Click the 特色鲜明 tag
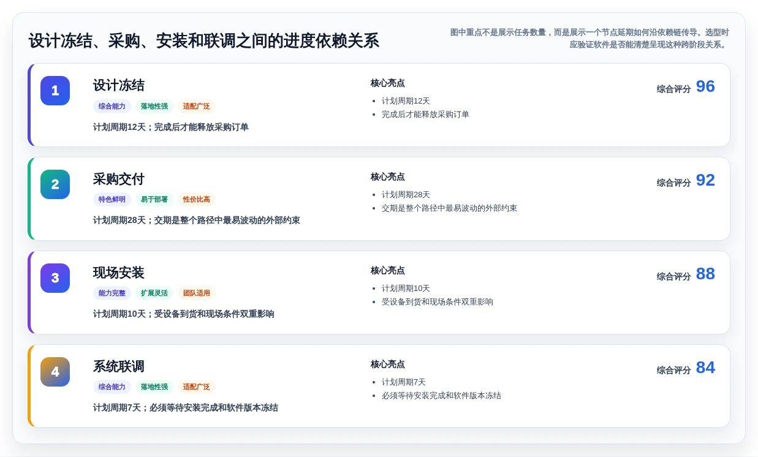Screen dimensions: 758x457 pyautogui.click(x=112, y=200)
